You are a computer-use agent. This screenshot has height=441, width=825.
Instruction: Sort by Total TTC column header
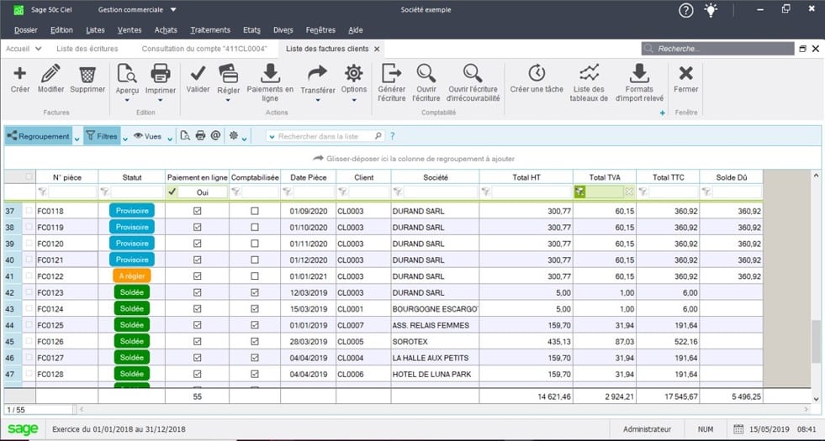[x=668, y=177]
